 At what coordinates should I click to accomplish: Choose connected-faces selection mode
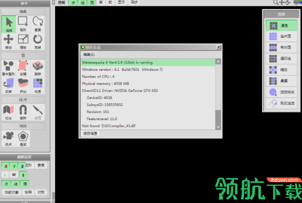pyautogui.click(x=281, y=36)
